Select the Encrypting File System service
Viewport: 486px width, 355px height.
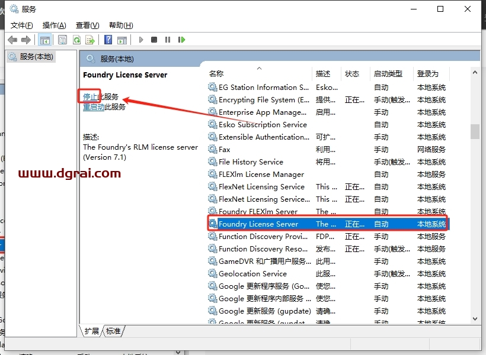coord(327,99)
